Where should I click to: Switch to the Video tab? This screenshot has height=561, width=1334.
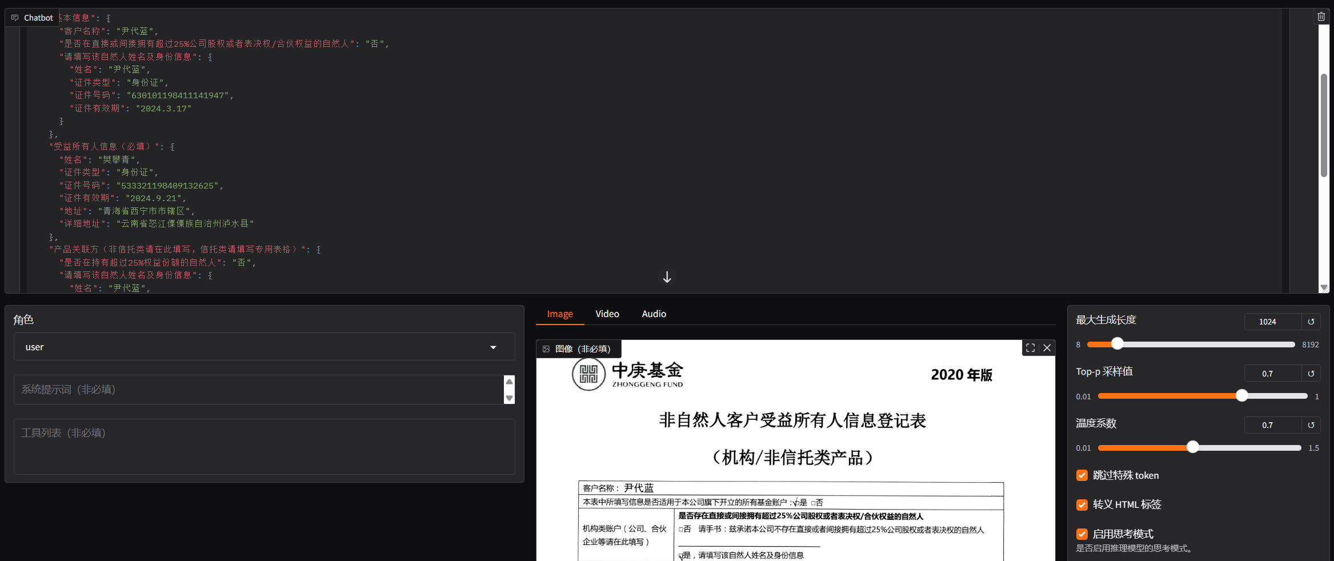[607, 314]
